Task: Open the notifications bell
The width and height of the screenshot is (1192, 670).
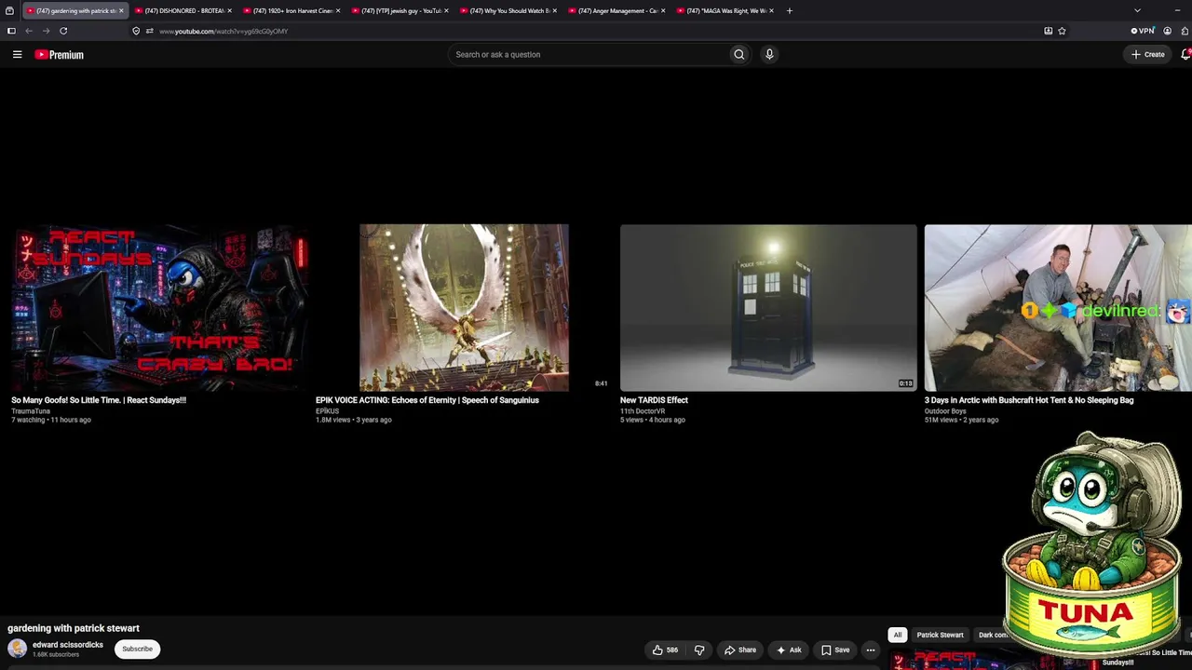Action: 1186,54
